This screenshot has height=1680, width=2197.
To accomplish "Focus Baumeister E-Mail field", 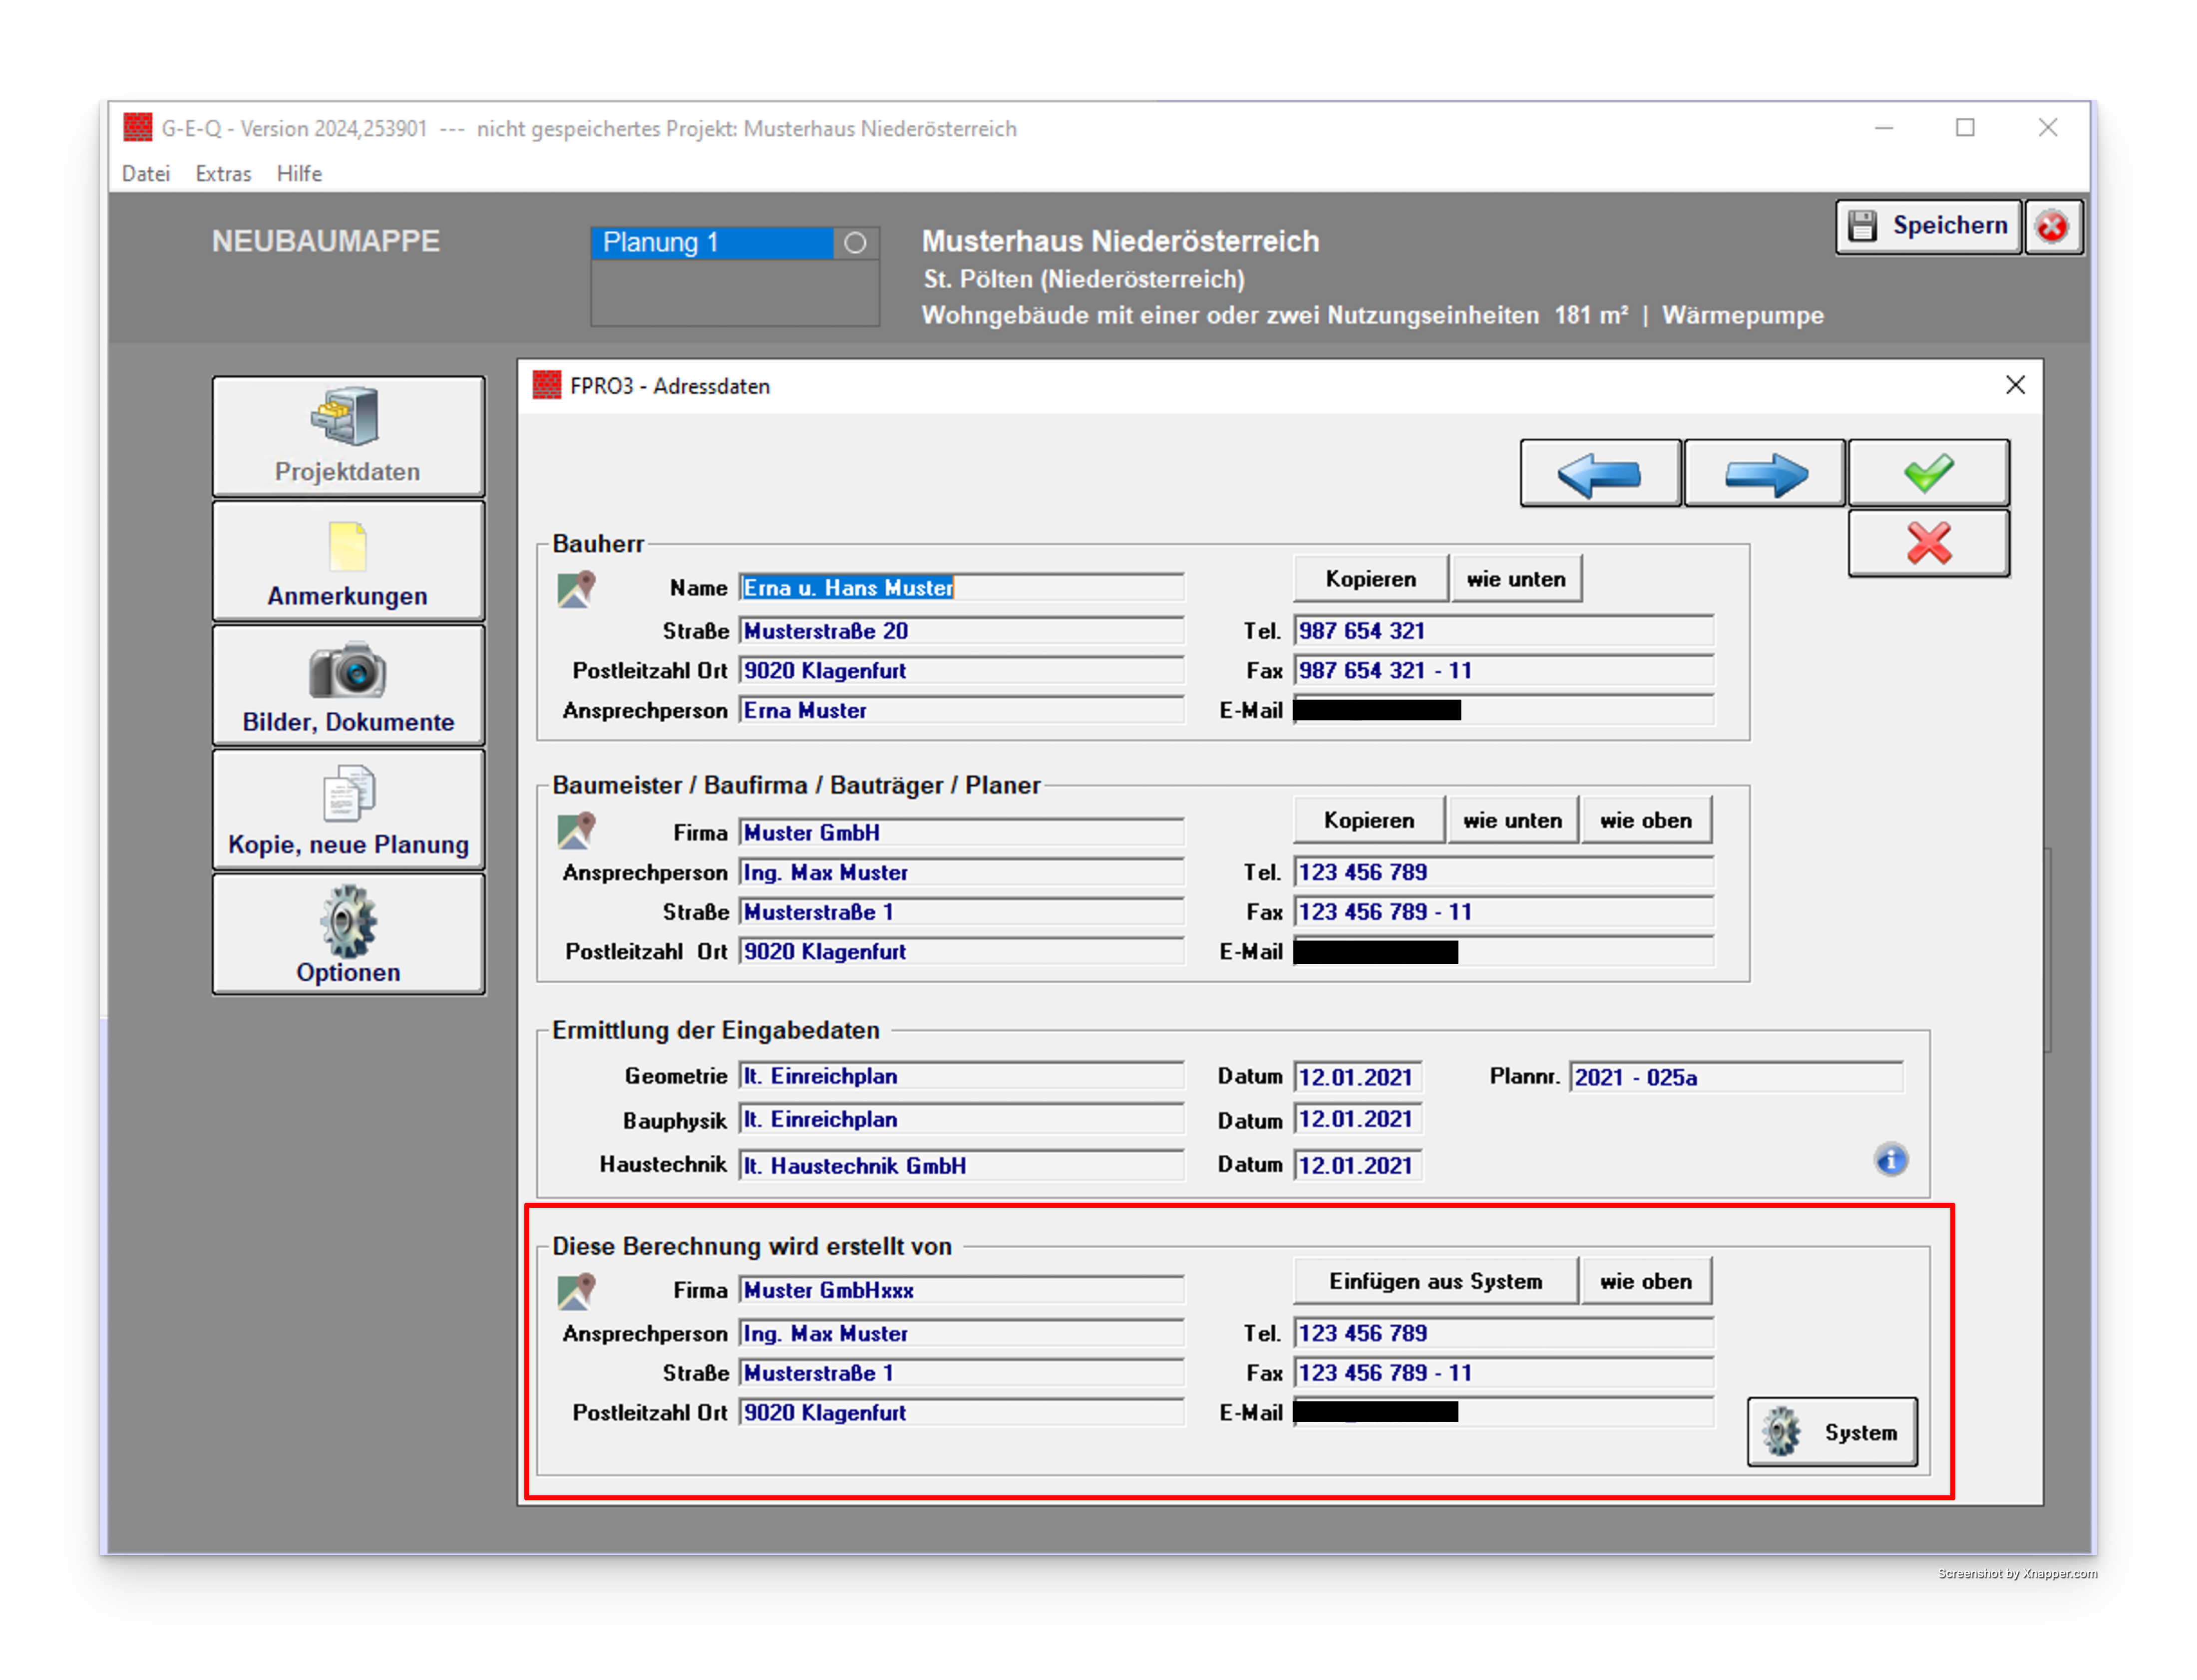I will point(1503,952).
